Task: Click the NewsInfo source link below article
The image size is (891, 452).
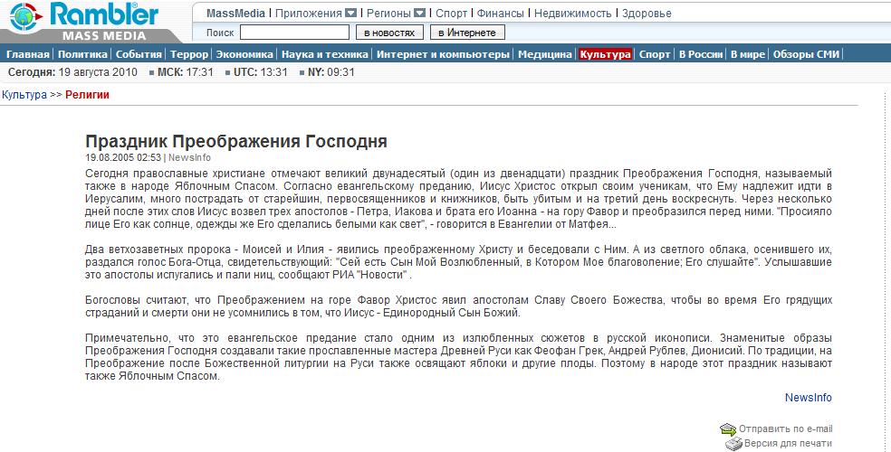Action: pyautogui.click(x=808, y=398)
